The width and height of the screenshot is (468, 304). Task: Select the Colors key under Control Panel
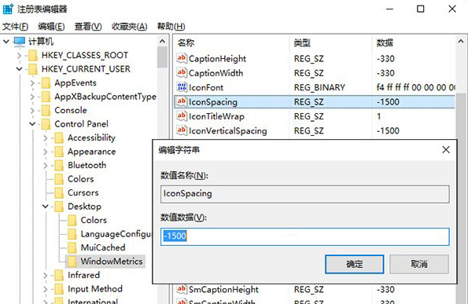coord(80,179)
